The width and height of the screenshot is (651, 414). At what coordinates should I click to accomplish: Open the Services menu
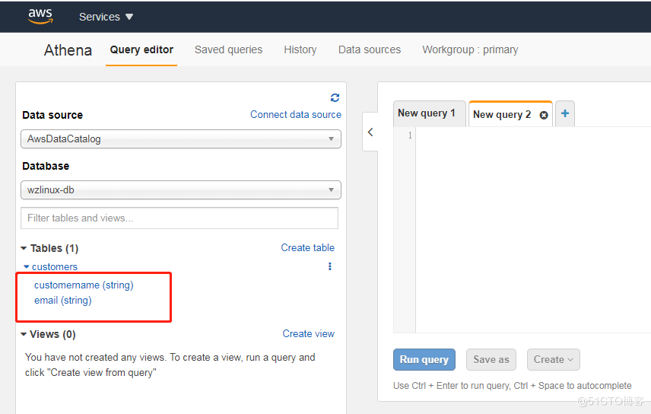tap(106, 17)
